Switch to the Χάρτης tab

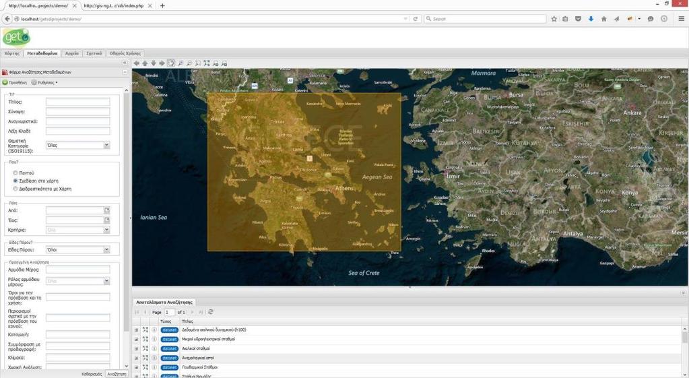12,53
